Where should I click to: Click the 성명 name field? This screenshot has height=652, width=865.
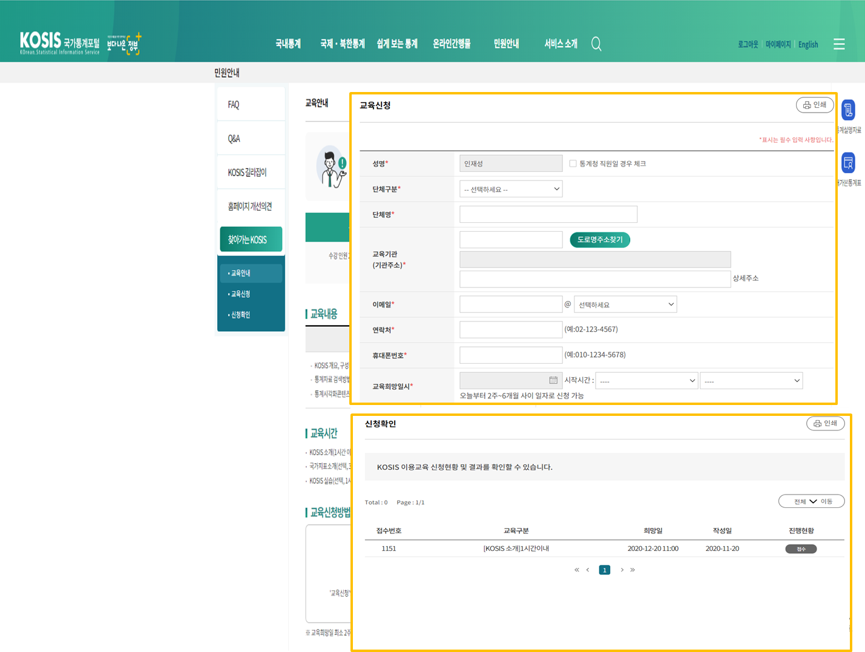click(x=511, y=163)
